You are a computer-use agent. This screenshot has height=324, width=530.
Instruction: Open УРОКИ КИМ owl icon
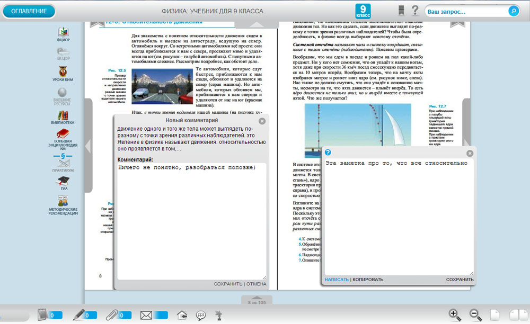(63, 73)
